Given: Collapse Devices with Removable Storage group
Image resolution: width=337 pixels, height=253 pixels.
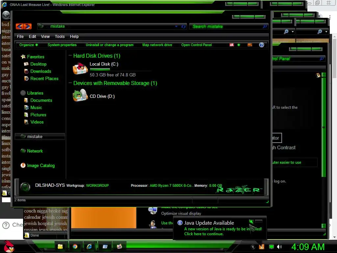Looking at the screenshot, I should pos(70,83).
